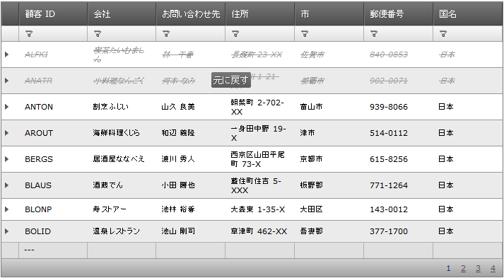
Task: Expand the BOLID row
Action: click(7, 231)
